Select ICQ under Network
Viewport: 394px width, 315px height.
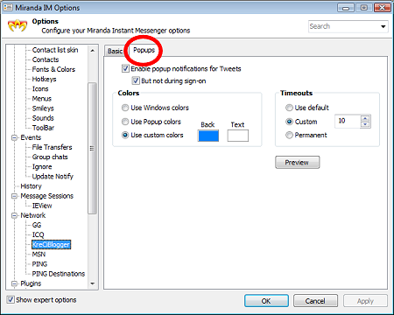click(38, 234)
